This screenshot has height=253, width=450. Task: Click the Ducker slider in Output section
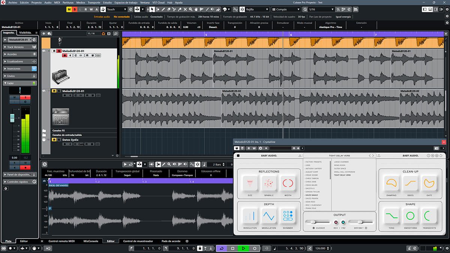317,222
